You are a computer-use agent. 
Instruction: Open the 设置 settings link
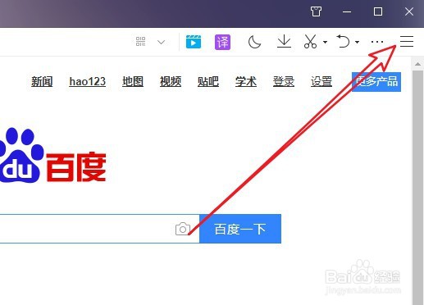coord(321,81)
